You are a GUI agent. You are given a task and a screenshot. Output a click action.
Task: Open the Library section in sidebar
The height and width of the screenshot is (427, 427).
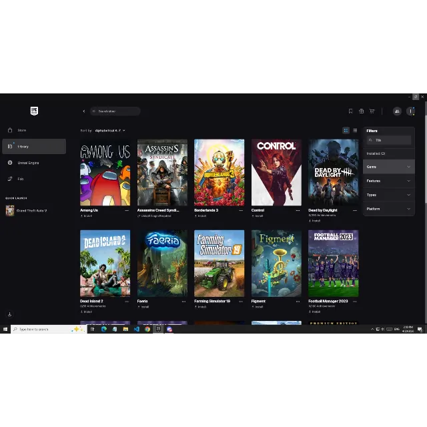pyautogui.click(x=34, y=147)
